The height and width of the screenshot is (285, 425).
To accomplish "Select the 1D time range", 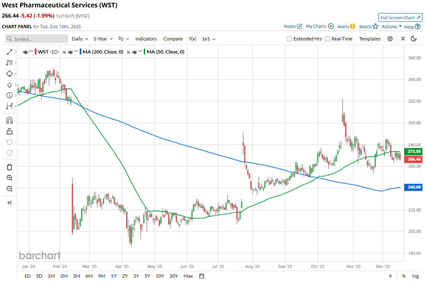I will click(27, 276).
